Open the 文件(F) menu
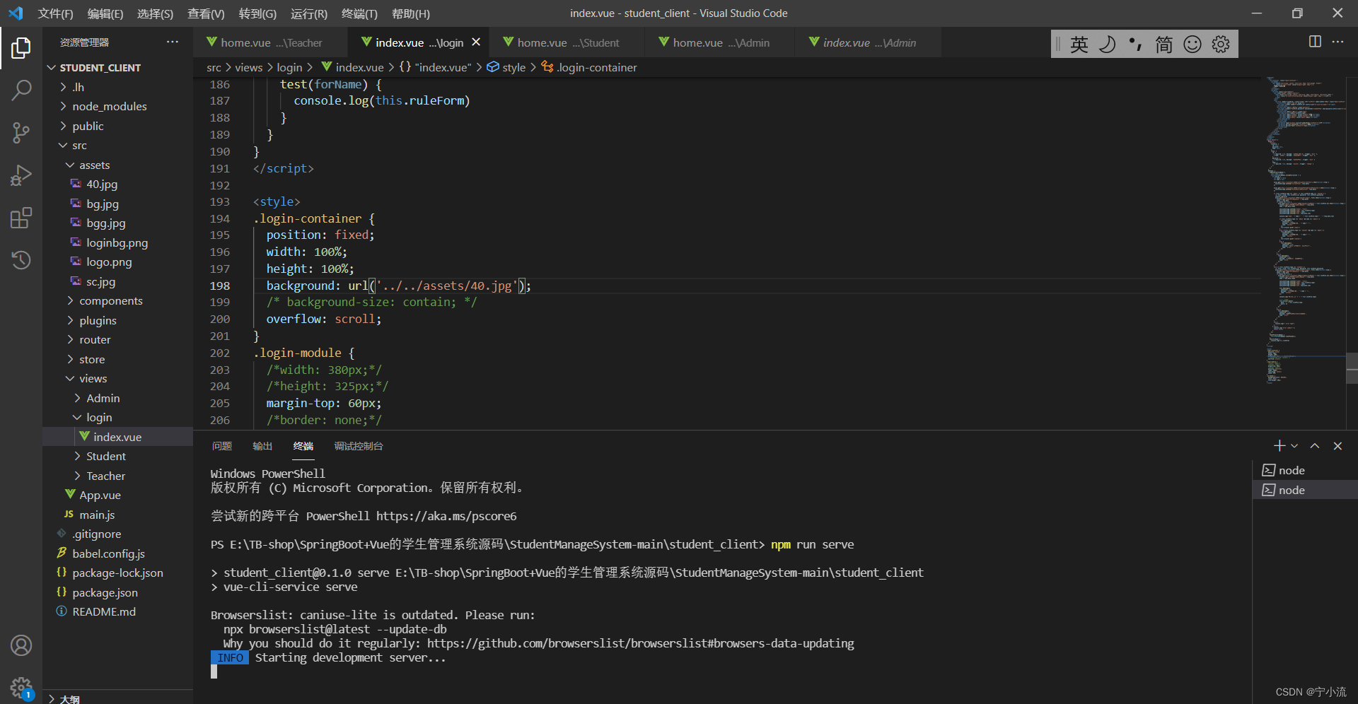 point(55,13)
